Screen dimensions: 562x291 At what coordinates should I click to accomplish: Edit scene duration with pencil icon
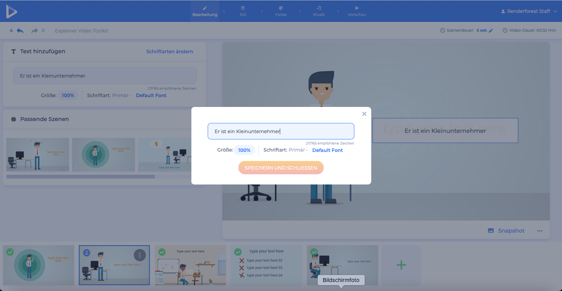tap(491, 31)
